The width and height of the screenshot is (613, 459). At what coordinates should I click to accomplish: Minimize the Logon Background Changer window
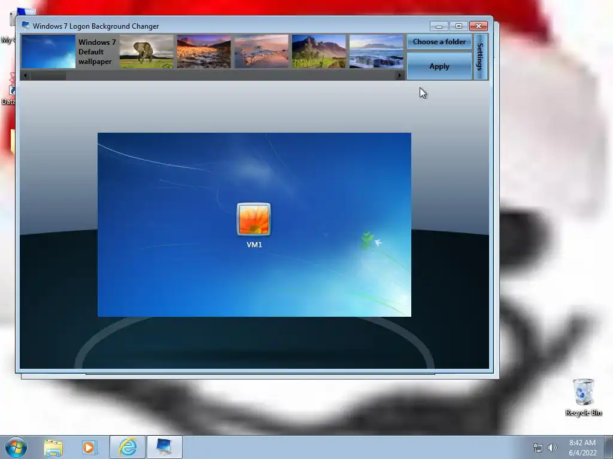(x=439, y=26)
